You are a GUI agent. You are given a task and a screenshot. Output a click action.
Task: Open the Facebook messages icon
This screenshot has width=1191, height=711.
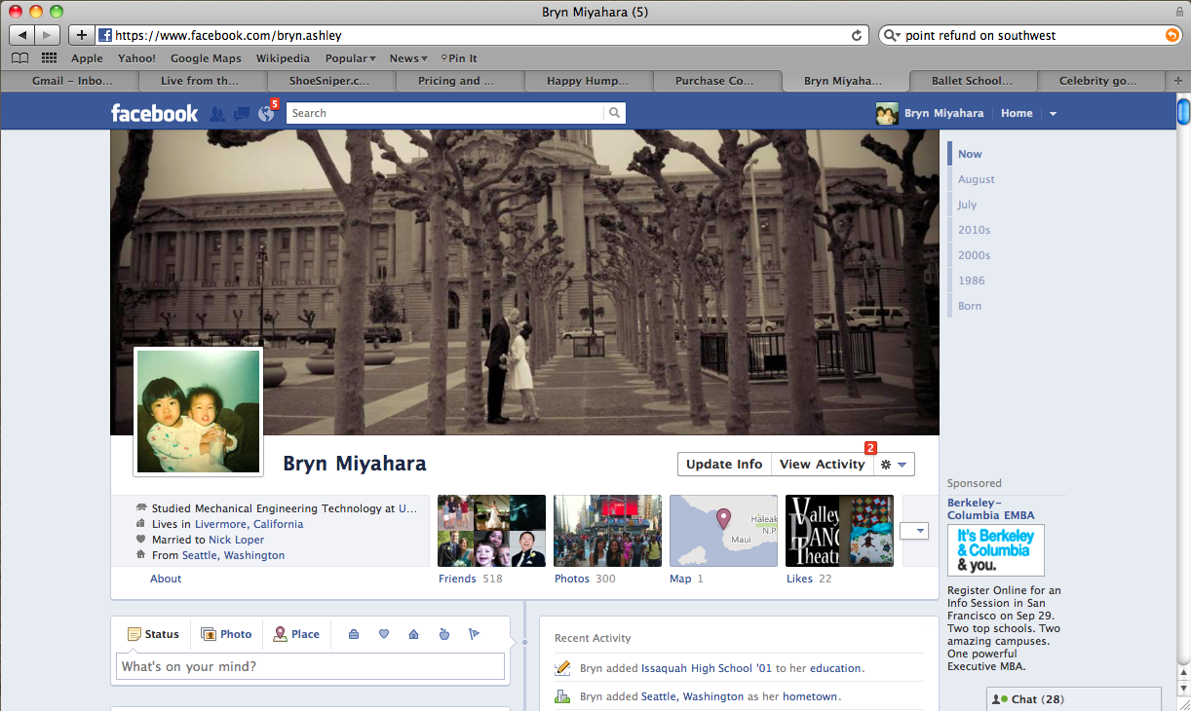click(242, 114)
